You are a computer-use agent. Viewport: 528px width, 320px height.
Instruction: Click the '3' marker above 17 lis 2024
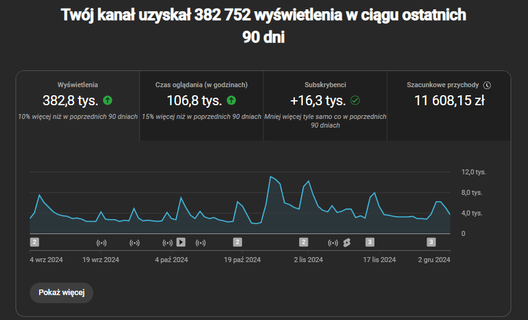pyautogui.click(x=369, y=242)
